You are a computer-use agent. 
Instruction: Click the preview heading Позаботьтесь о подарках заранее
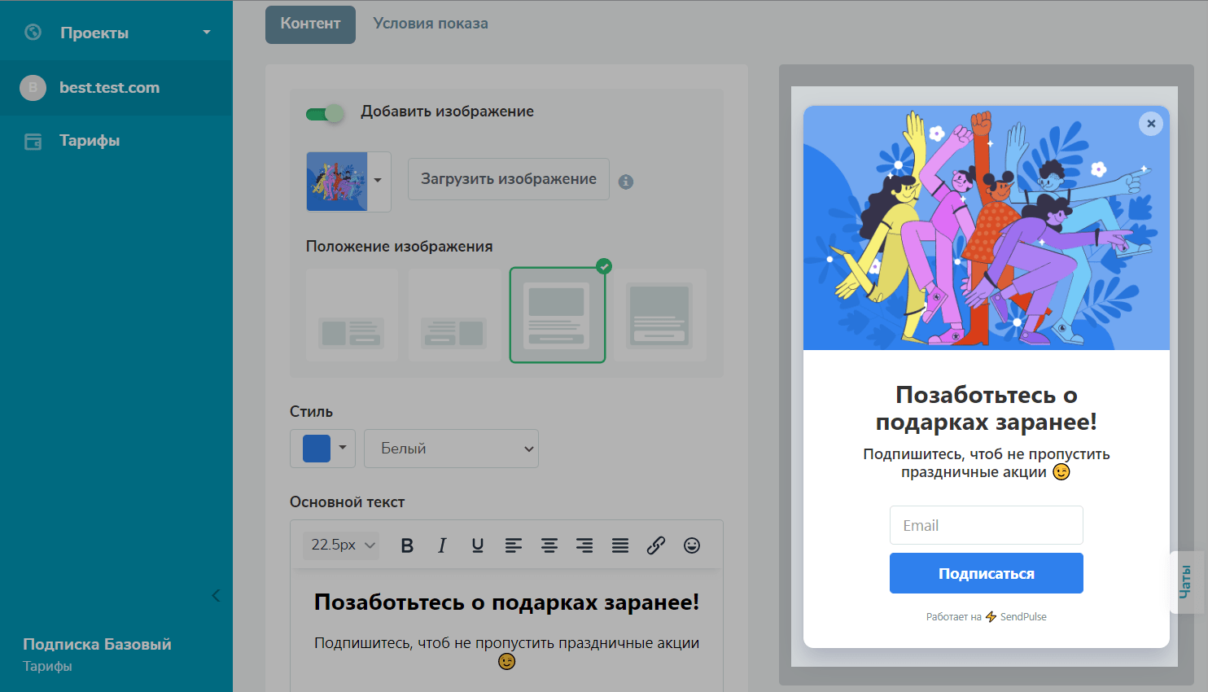(x=987, y=408)
